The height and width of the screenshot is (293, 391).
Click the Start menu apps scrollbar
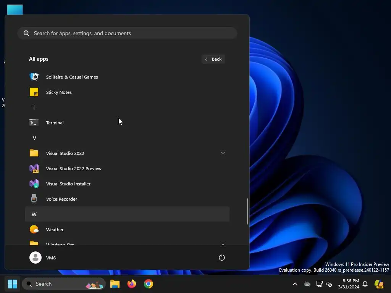tap(247, 211)
